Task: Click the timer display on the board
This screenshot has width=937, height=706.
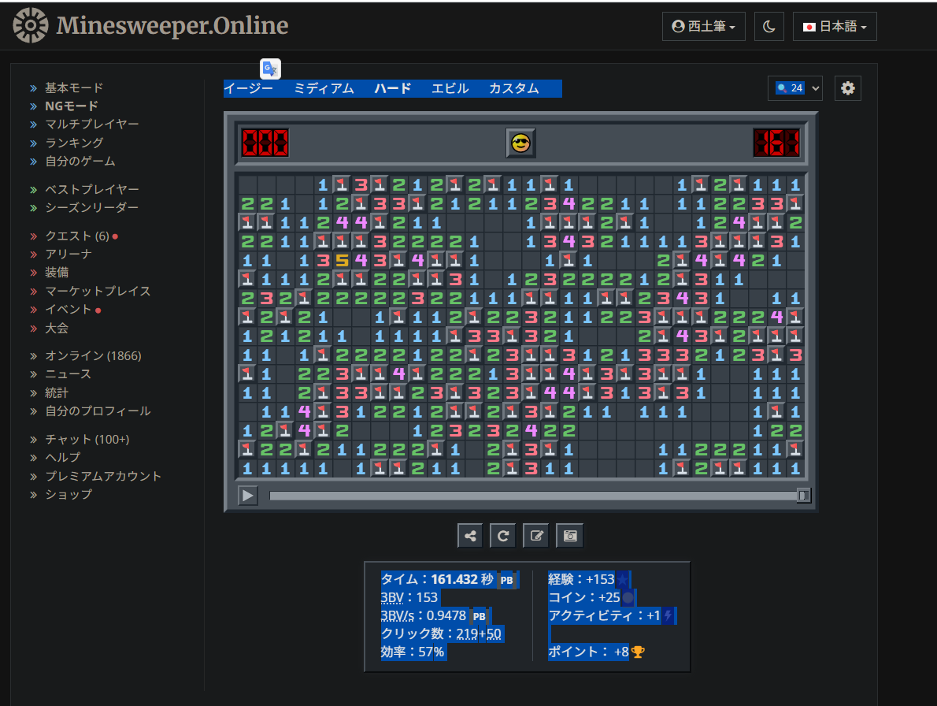Action: click(x=776, y=143)
